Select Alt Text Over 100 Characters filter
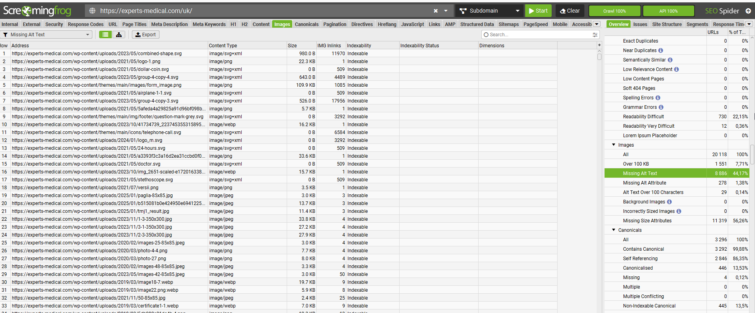Image resolution: width=755 pixels, height=313 pixels. pyautogui.click(x=676, y=192)
